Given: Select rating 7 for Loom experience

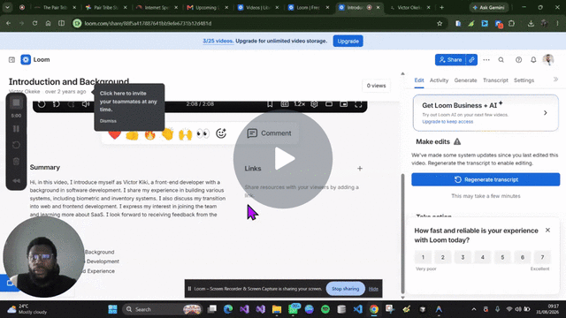Looking at the screenshot, I should (x=542, y=257).
